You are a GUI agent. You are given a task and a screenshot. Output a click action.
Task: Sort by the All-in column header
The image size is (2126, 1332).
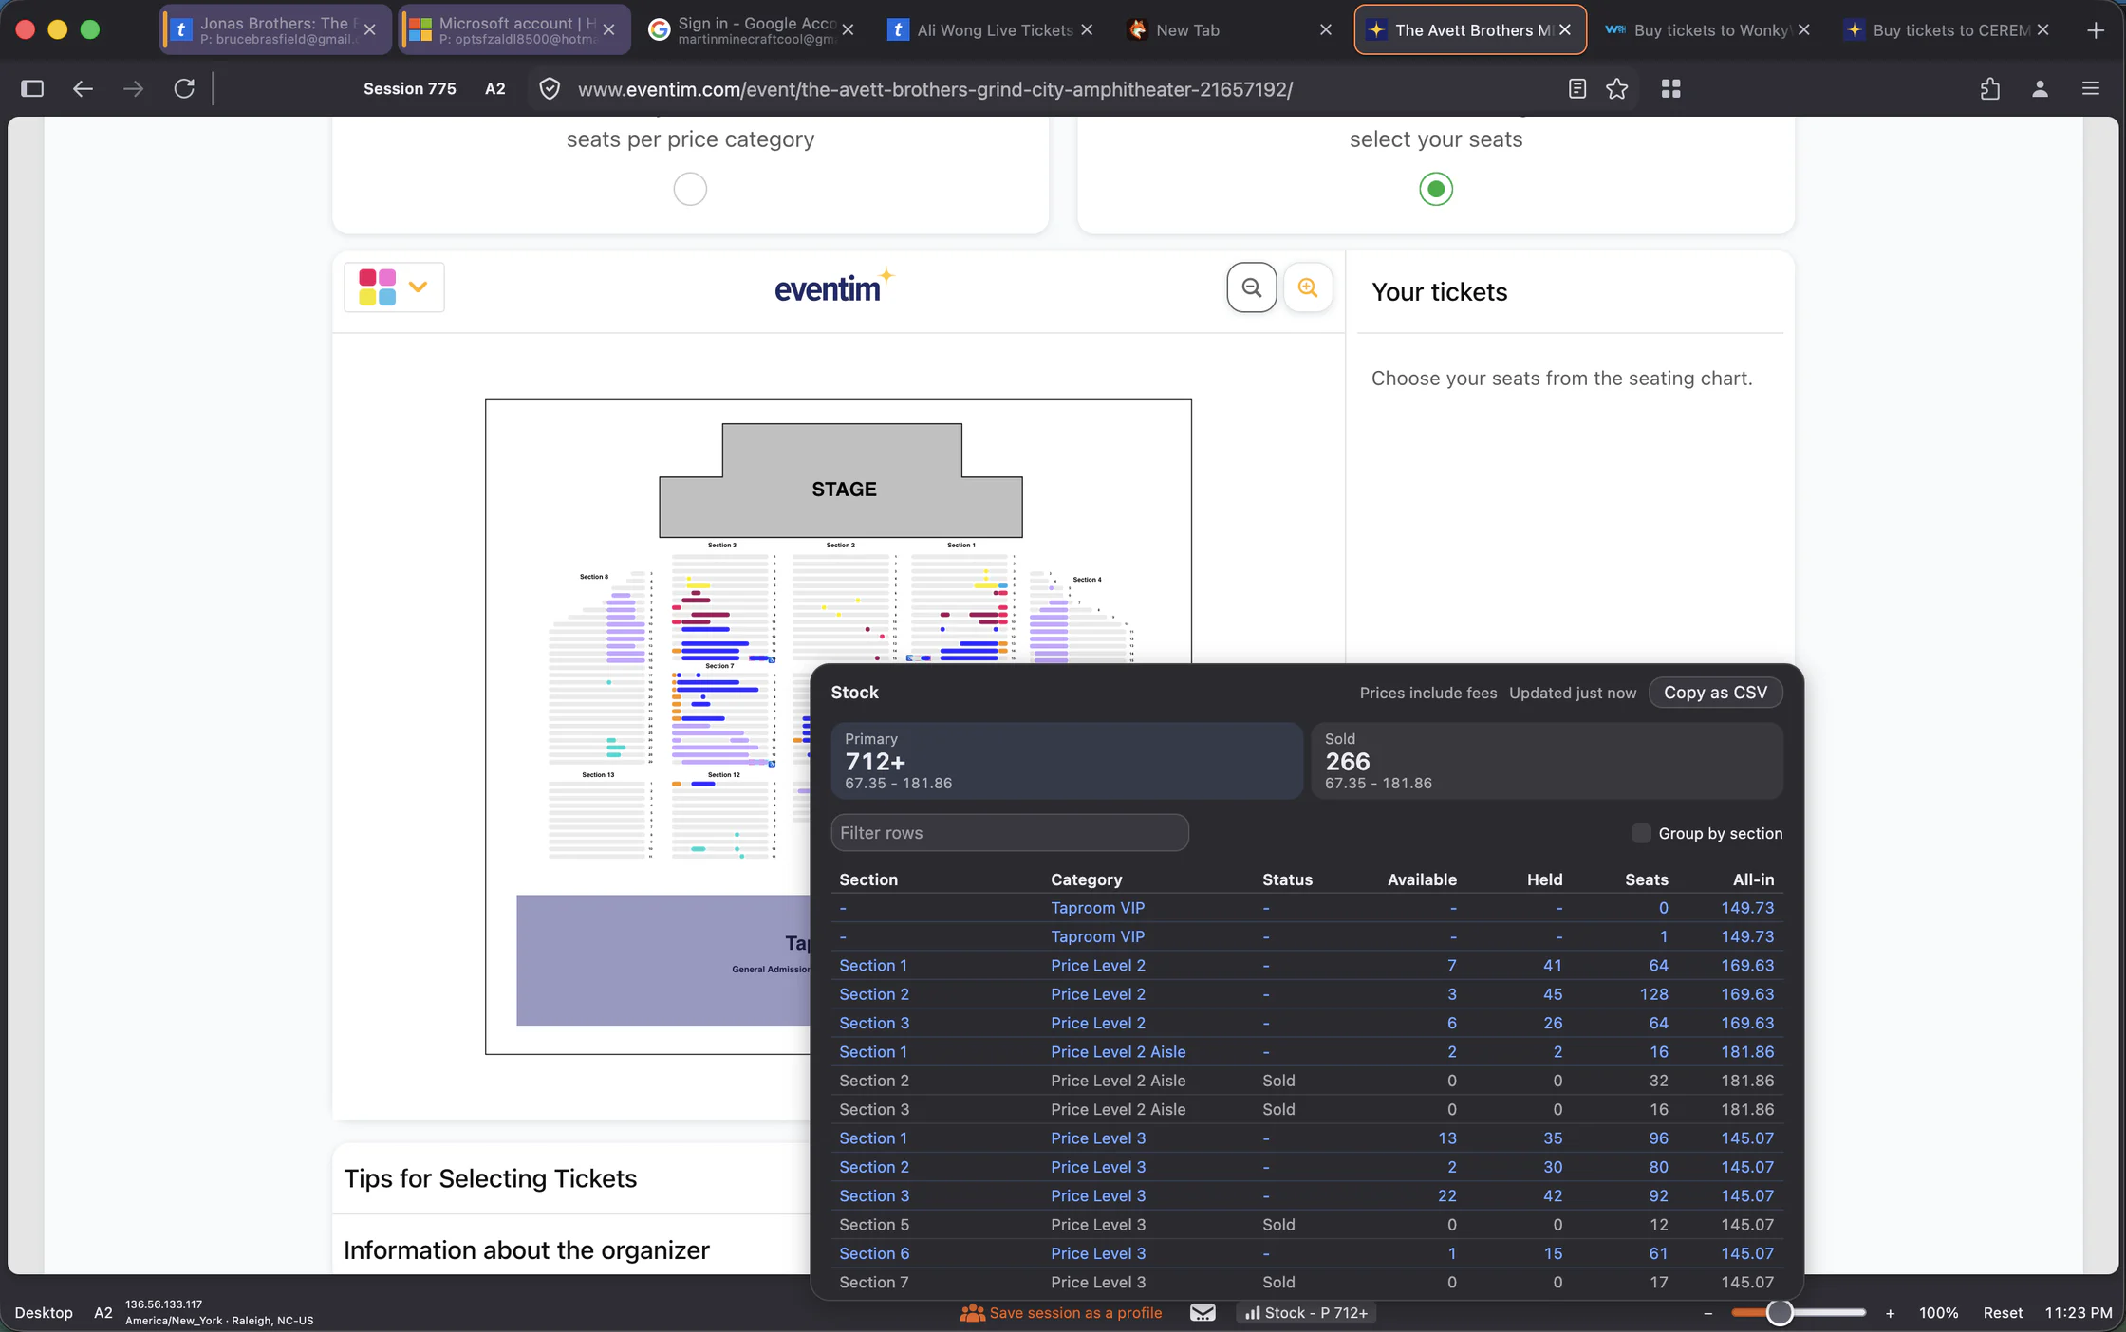(1753, 879)
